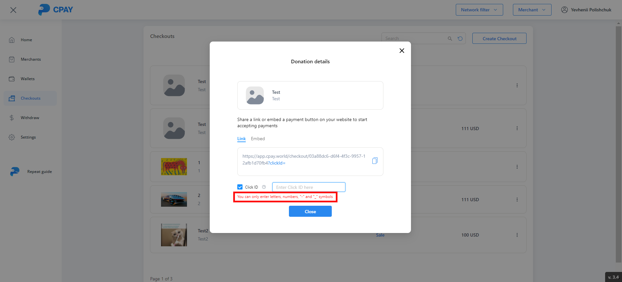Go to Wallets in sidebar
Image resolution: width=622 pixels, height=282 pixels.
[28, 79]
